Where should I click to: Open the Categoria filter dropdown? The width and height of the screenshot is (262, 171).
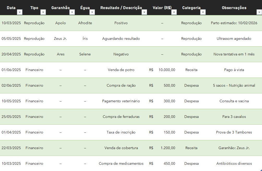coord(203,12)
